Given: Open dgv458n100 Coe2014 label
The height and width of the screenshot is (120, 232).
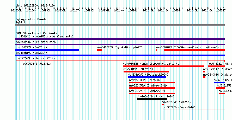Looking at the screenshot, I should (x=31, y=53).
